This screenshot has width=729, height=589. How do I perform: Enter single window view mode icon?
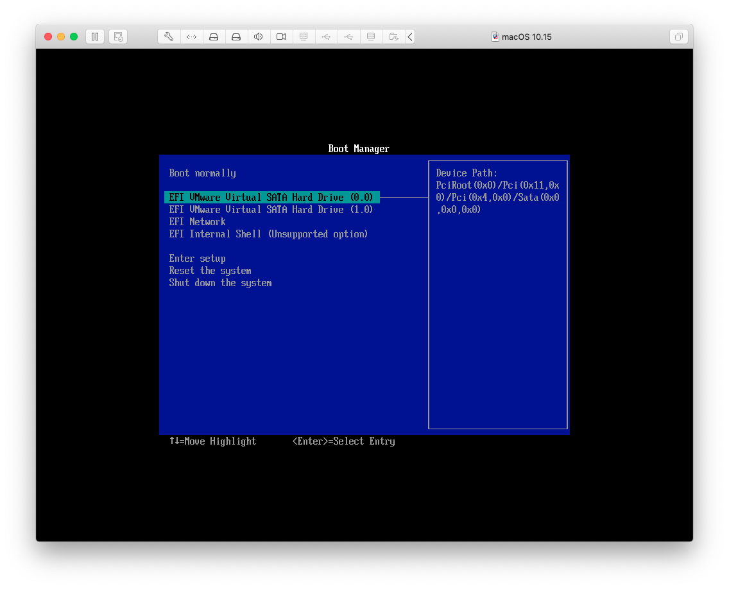pos(678,37)
